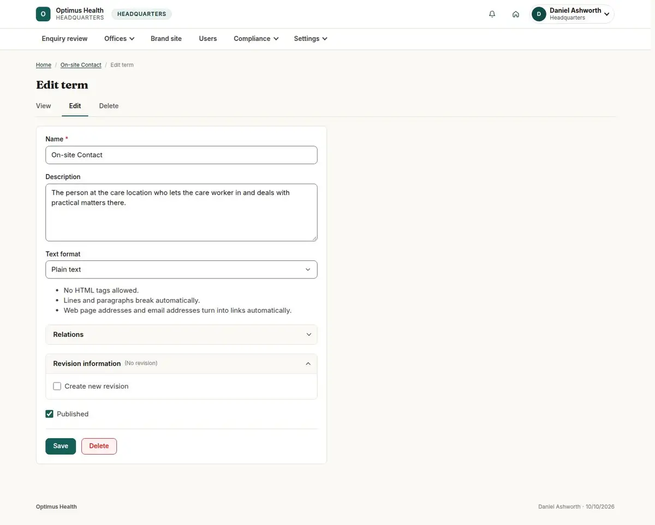Screen dimensions: 655x525
Task: Click the Headquarters badge in the header
Action: (142, 14)
